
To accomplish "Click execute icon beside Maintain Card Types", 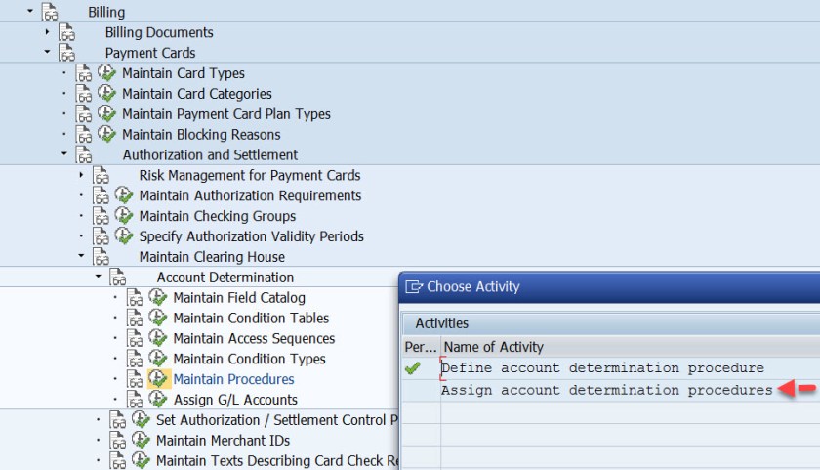I will point(106,73).
